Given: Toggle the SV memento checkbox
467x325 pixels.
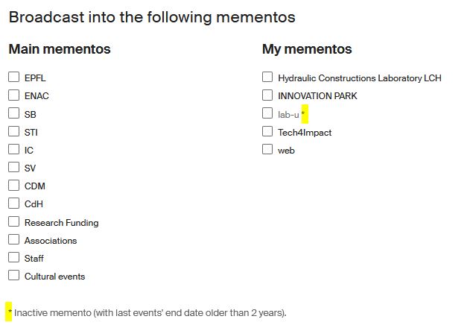Looking at the screenshot, I should click(x=13, y=167).
